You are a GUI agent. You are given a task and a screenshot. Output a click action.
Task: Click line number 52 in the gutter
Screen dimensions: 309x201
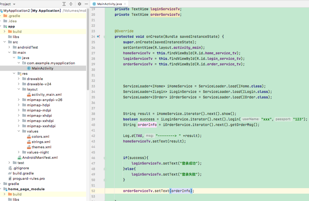93,191
